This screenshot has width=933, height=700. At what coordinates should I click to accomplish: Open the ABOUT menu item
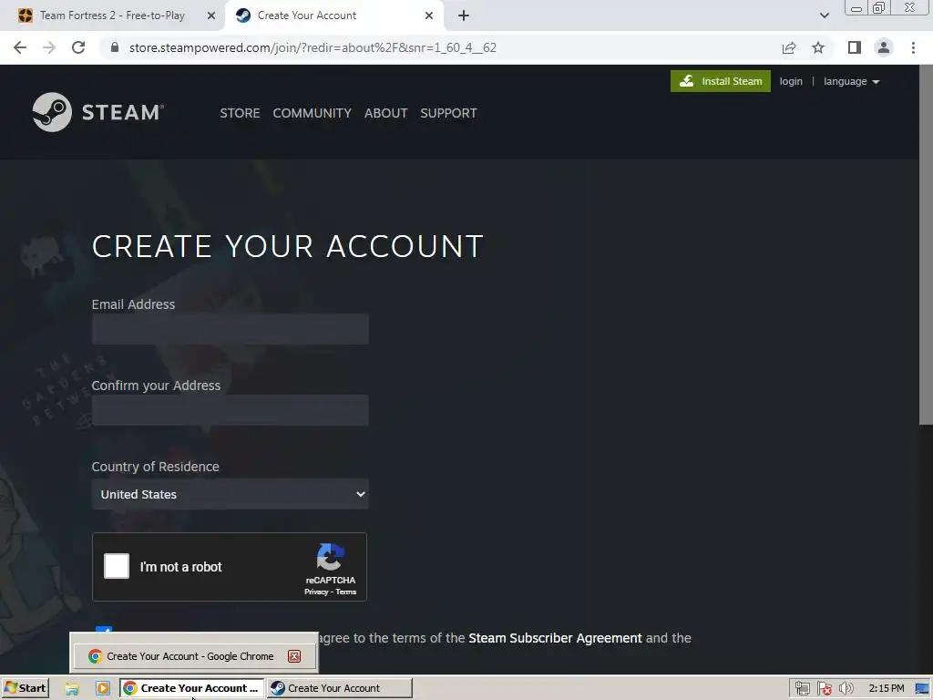385,113
